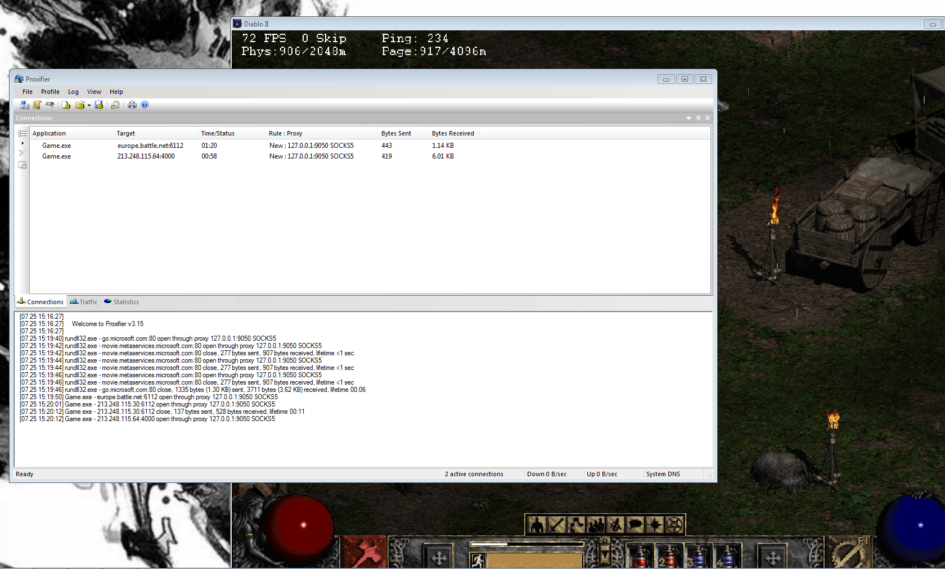Use belt slot 4 blue mana potion

pos(728,556)
